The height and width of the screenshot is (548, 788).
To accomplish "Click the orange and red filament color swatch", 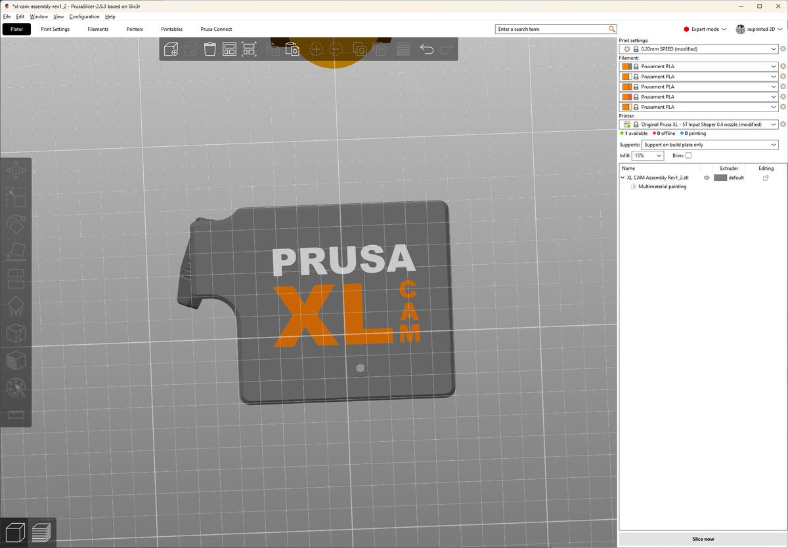I will (x=627, y=96).
